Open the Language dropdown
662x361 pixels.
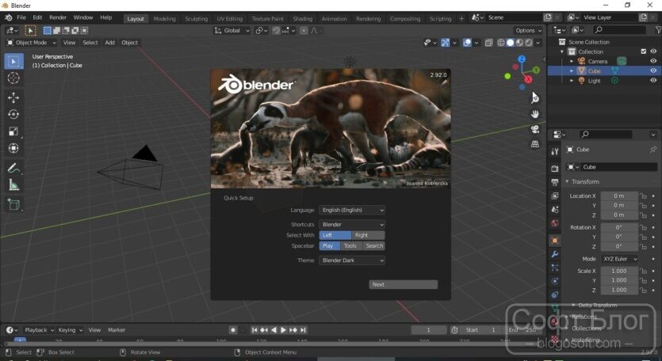click(x=352, y=210)
